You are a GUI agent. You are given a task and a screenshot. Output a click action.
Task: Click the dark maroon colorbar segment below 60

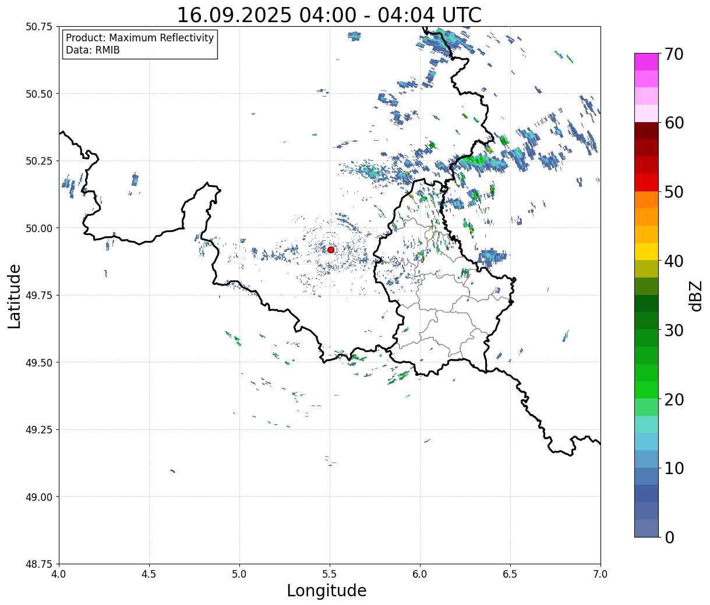pyautogui.click(x=647, y=130)
